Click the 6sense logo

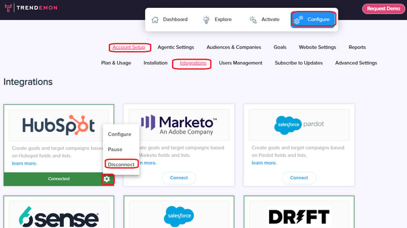59,216
